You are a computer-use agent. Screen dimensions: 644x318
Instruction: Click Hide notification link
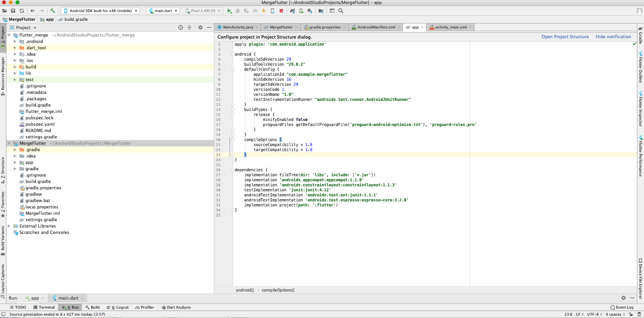pos(613,37)
